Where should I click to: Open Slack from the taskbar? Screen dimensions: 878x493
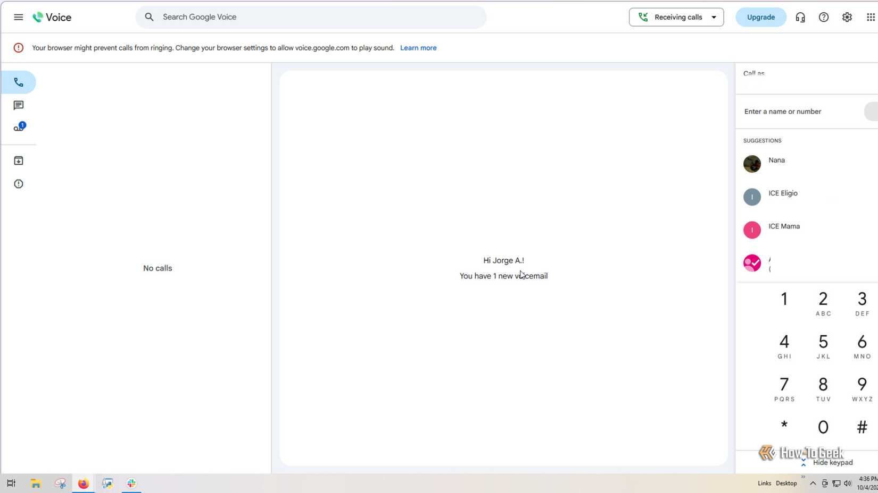131,483
